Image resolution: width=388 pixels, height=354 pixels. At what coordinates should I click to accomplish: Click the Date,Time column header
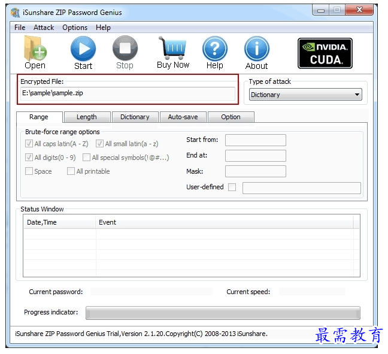point(59,222)
